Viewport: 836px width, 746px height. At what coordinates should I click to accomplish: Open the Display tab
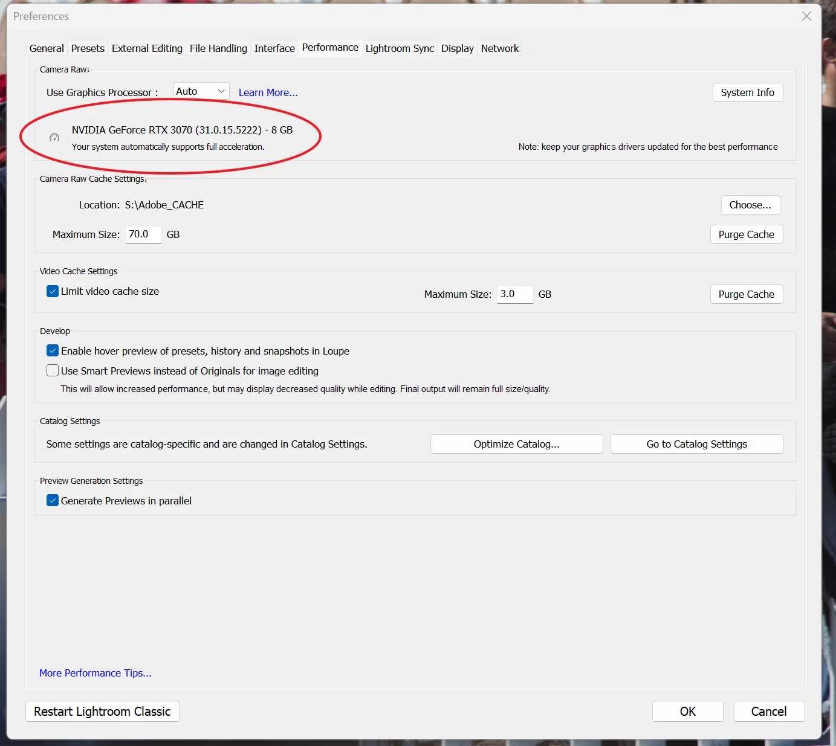pos(458,48)
